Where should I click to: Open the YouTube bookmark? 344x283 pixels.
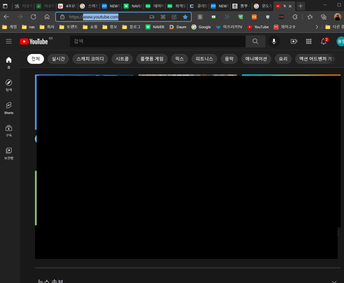click(x=258, y=27)
